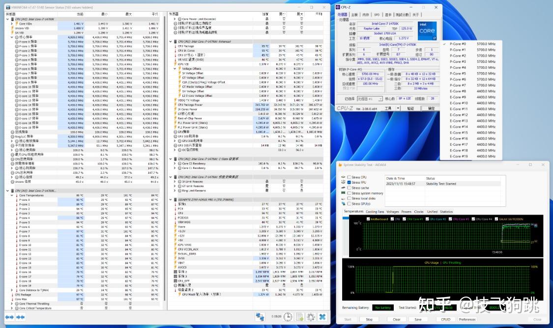
Task: Click GPU icon beside Stress GPU(s)
Action: click(343, 203)
